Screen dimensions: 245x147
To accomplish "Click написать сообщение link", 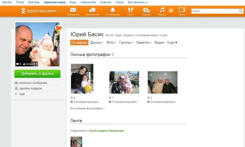I will click(33, 83).
